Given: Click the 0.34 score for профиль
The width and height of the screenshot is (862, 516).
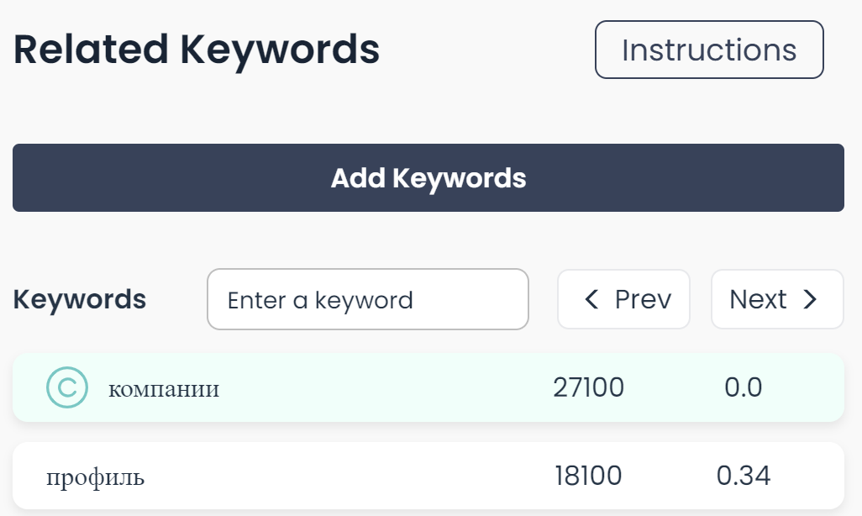Looking at the screenshot, I should tap(743, 477).
